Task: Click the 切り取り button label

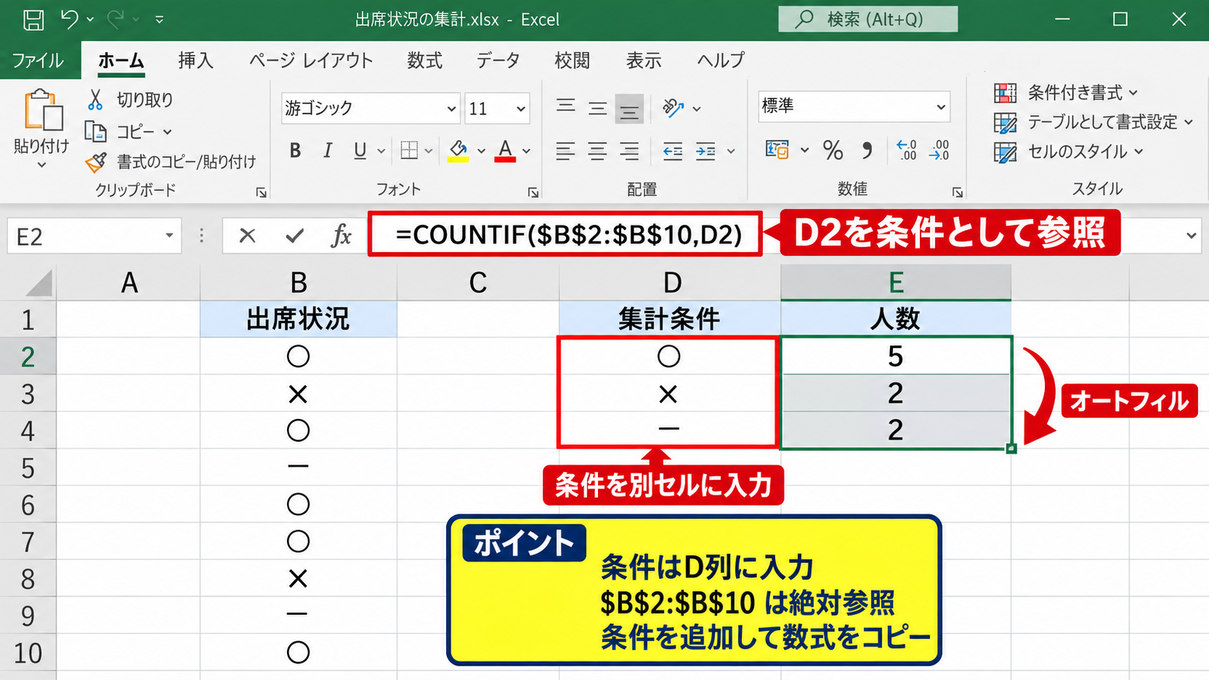Action: [x=145, y=100]
